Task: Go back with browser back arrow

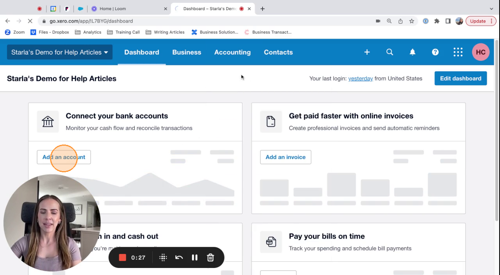Action: coord(8,21)
